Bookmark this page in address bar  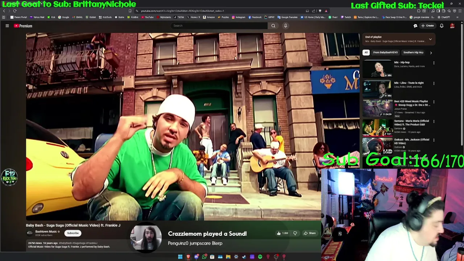click(x=130, y=11)
